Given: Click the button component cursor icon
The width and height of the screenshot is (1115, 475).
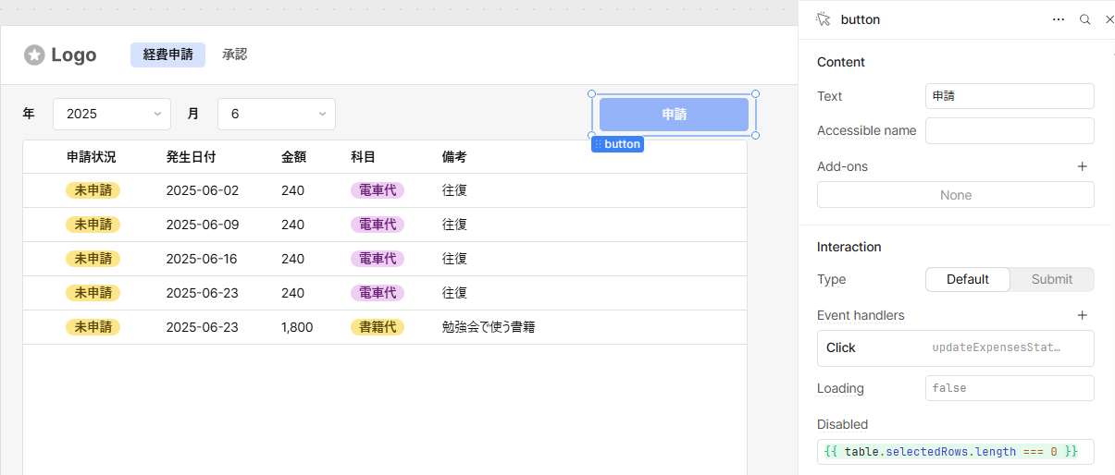Looking at the screenshot, I should click(823, 19).
